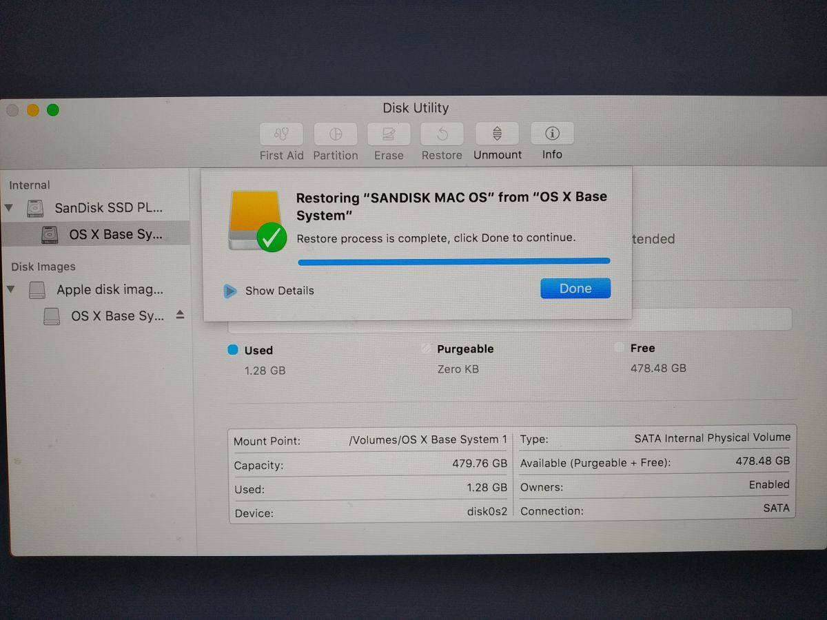Screen dimensions: 827x620
Task: Click the Owners value Enabled
Action: [769, 485]
